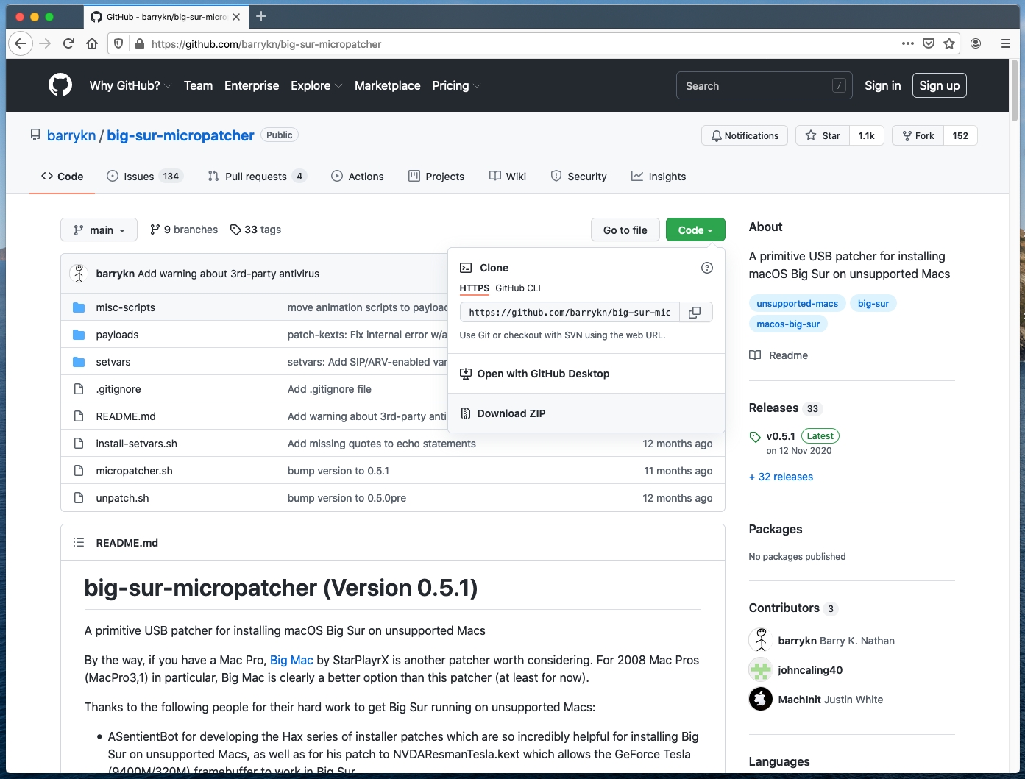This screenshot has width=1025, height=779.
Task: Click barrykn avatar in commit row
Action: (x=79, y=274)
